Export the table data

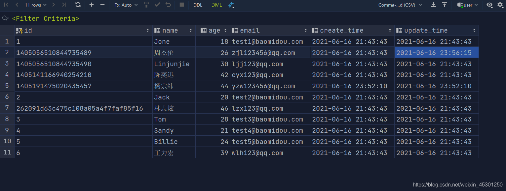pyautogui.click(x=433, y=5)
